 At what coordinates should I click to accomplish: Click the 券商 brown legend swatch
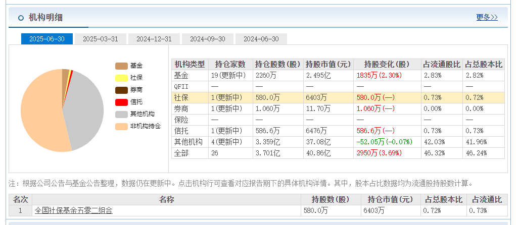coord(121,90)
